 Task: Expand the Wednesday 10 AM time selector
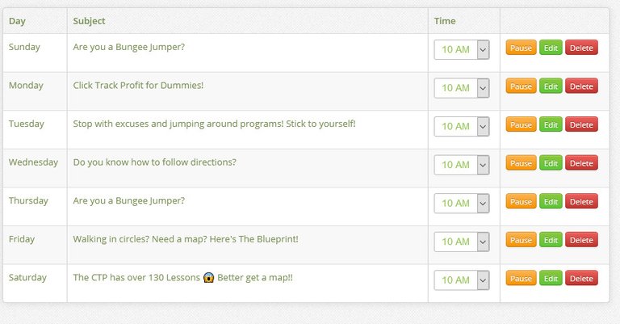(462, 165)
